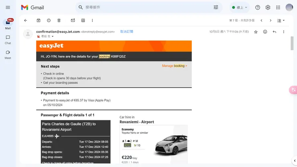The width and height of the screenshot is (297, 167).
Task: Open the Mail section in the sidebar
Action: pyautogui.click(x=8, y=24)
